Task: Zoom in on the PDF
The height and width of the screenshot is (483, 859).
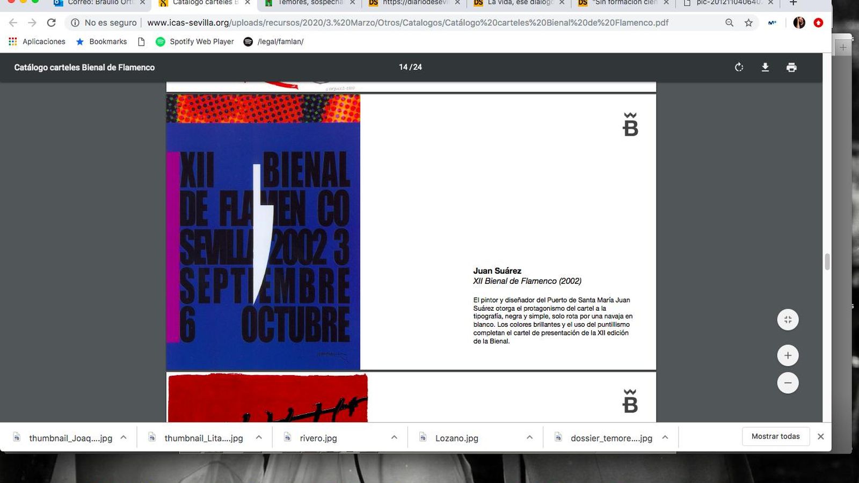Action: pos(788,355)
